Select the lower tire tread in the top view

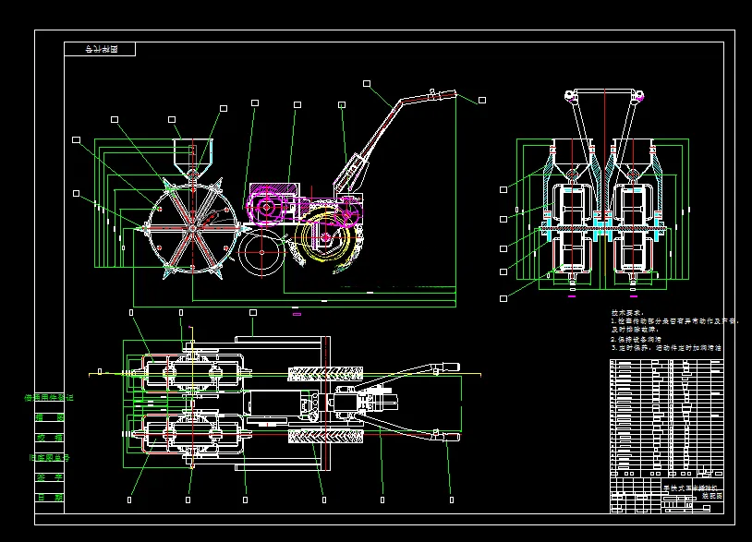point(325,437)
